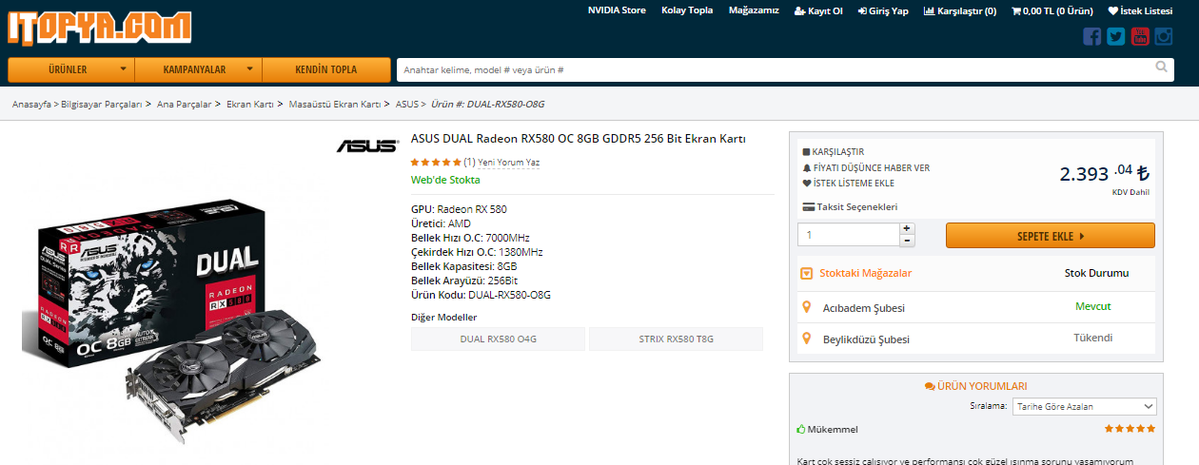Viewport: 1199px width, 465px height.
Task: Click FİYATI DÜŞÜNCE HABER VER
Action: click(866, 167)
